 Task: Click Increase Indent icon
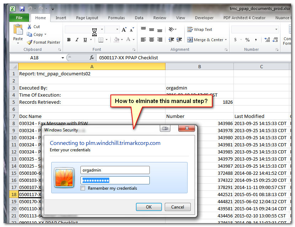(179, 40)
